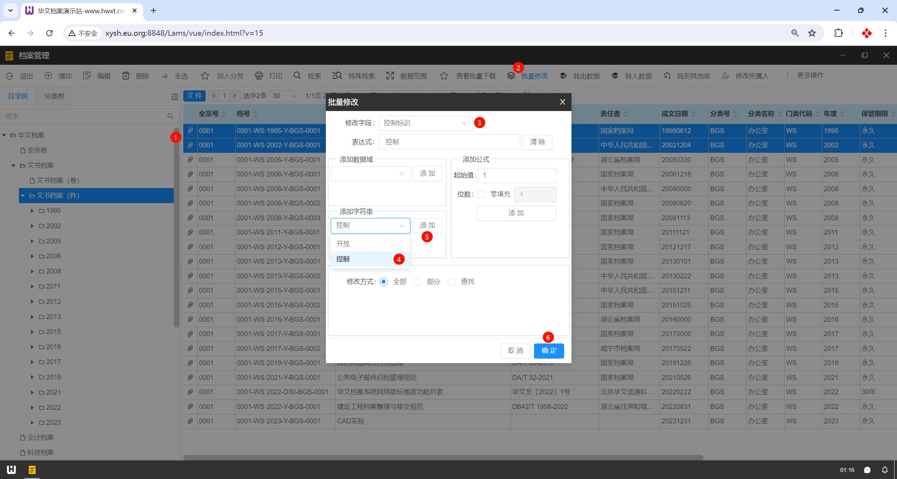
Task: Click the 清除 button
Action: (x=537, y=142)
